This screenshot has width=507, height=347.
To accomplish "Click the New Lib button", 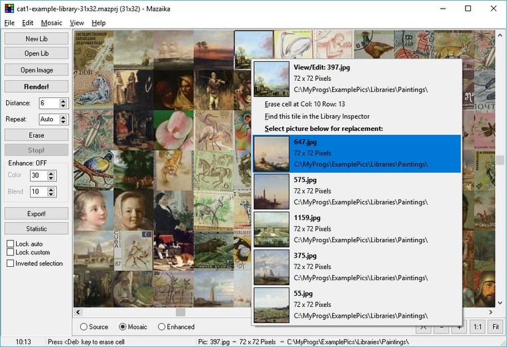I will coord(36,39).
